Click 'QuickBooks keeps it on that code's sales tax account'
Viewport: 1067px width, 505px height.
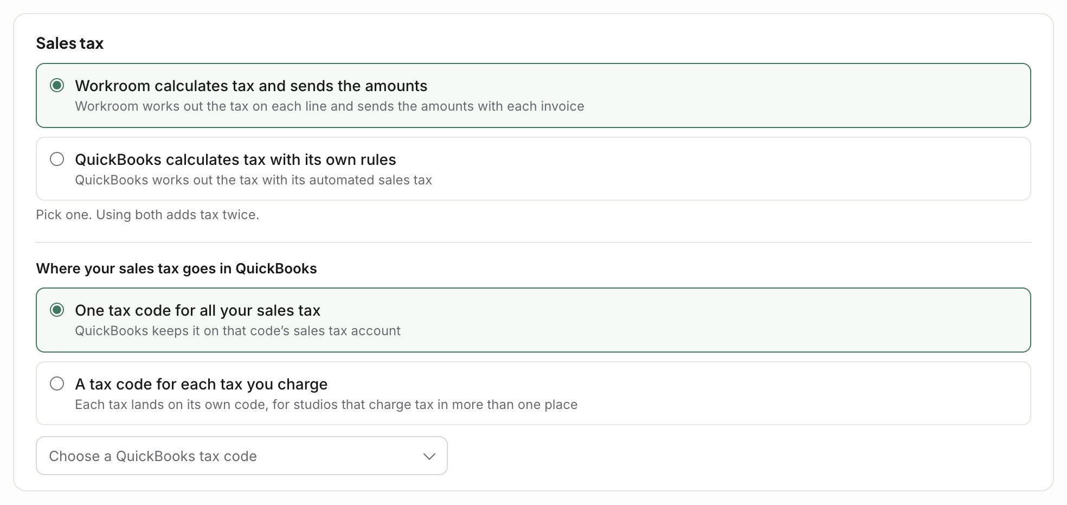click(x=237, y=331)
